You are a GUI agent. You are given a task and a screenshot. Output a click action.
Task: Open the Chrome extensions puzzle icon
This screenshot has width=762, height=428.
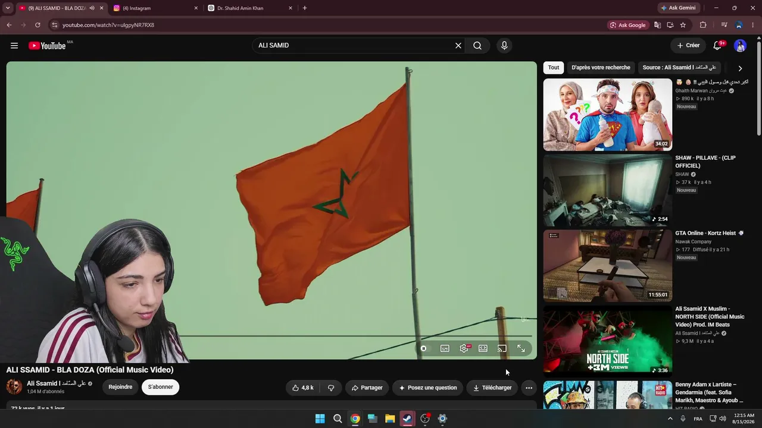[x=703, y=25]
